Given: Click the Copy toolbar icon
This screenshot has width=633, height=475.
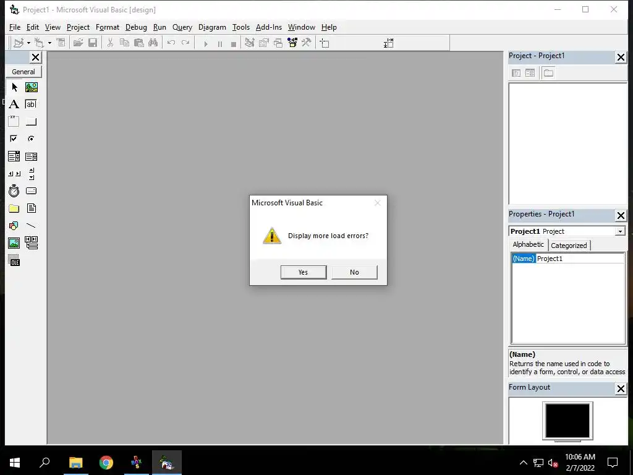Looking at the screenshot, I should (124, 43).
